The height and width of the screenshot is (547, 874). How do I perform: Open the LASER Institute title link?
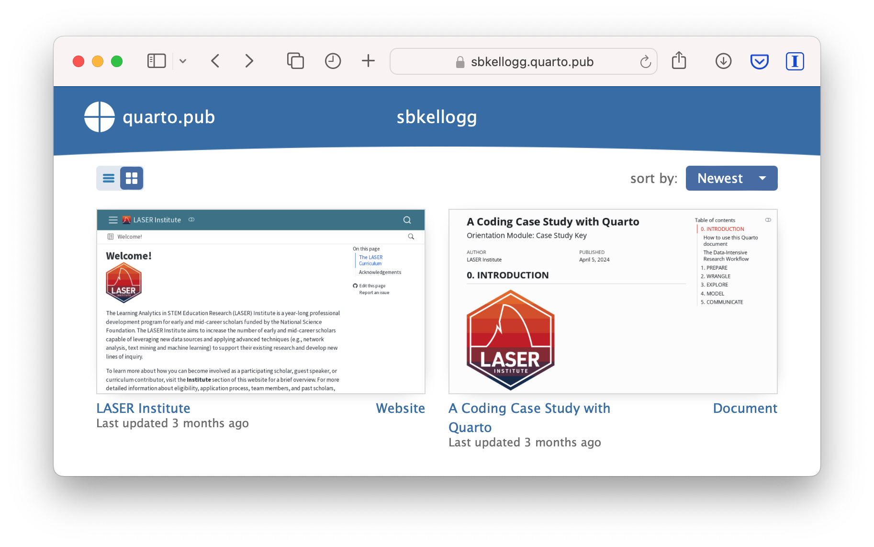click(143, 408)
